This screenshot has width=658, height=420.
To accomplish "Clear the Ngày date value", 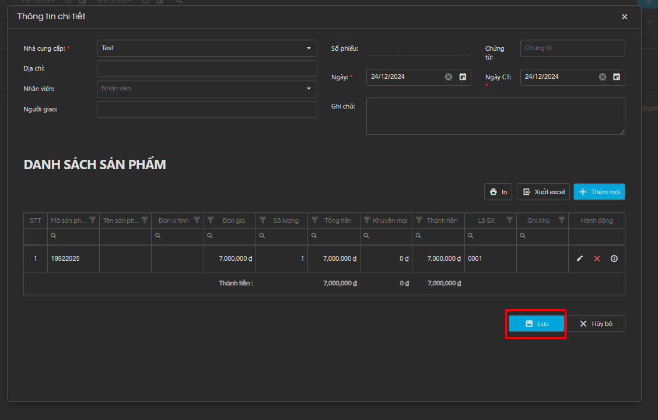I will tap(449, 77).
